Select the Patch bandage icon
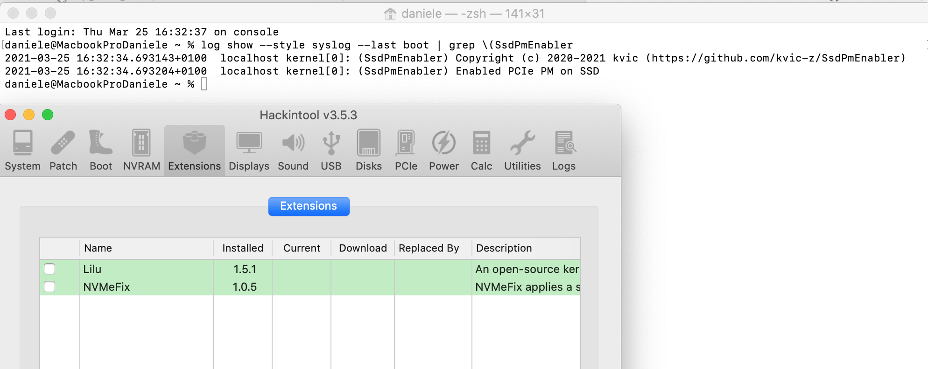Screen dimensions: 928x369 pyautogui.click(x=63, y=143)
